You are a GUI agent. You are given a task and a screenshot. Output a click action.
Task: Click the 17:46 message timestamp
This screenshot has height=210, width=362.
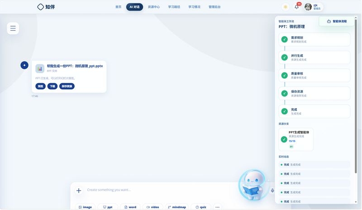point(35,96)
